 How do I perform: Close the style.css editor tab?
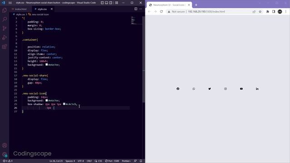(52, 9)
